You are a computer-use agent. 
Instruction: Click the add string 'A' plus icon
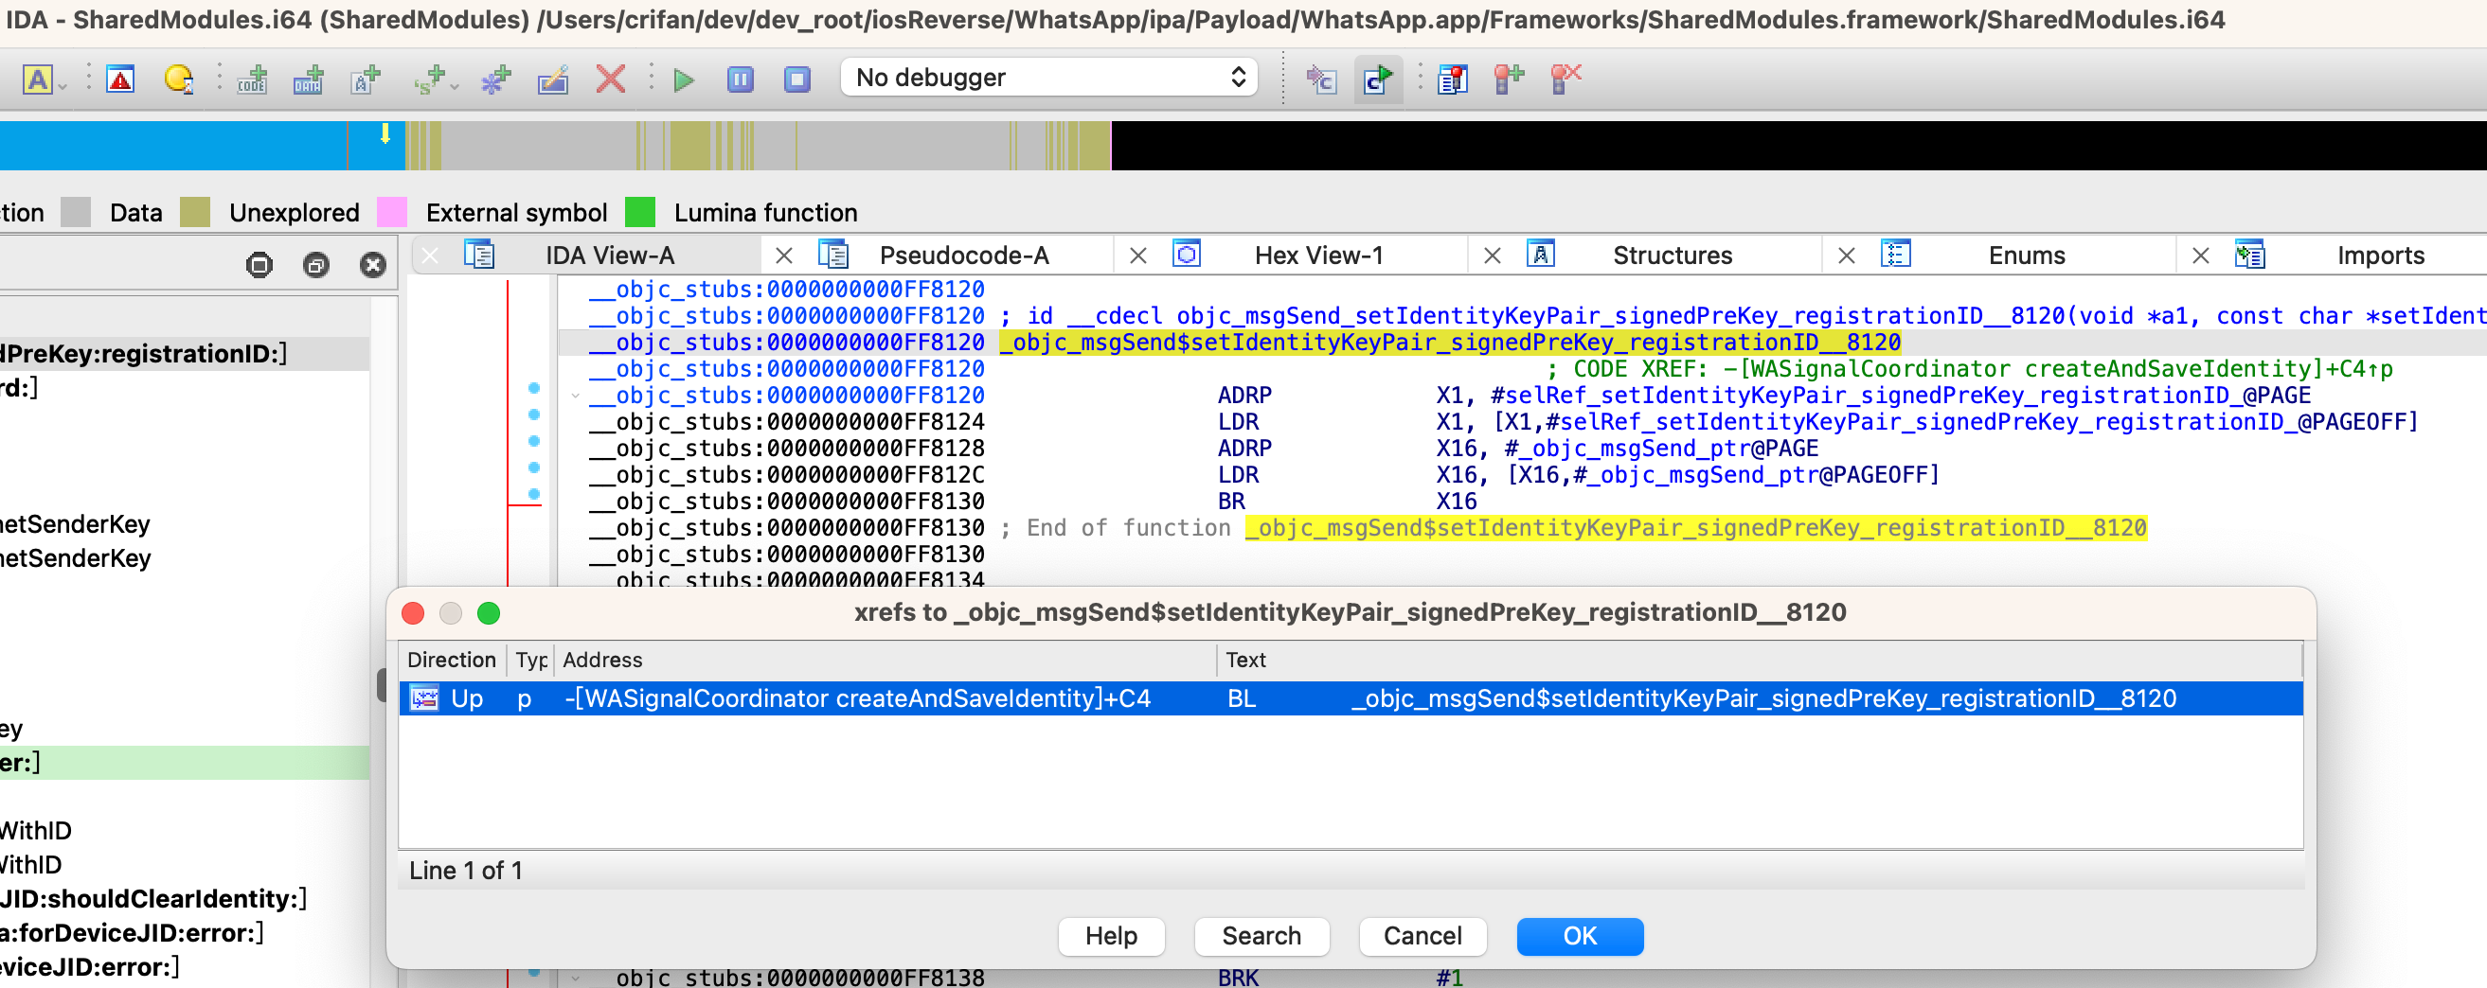click(x=365, y=79)
